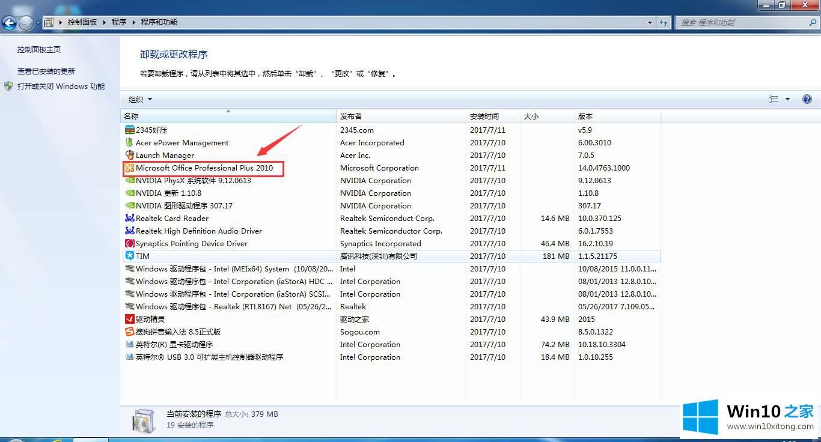Sort list by 安装时间 column header
821x442 pixels.
[493, 116]
